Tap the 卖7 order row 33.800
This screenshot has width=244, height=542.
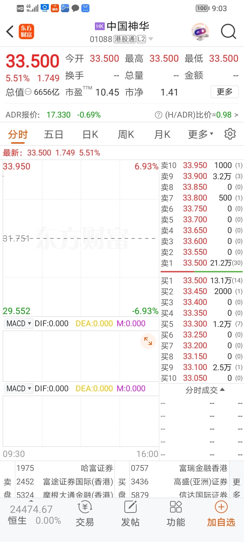[x=202, y=198]
